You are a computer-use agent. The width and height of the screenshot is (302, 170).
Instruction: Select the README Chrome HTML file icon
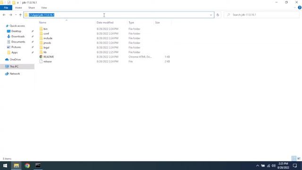point(41,57)
